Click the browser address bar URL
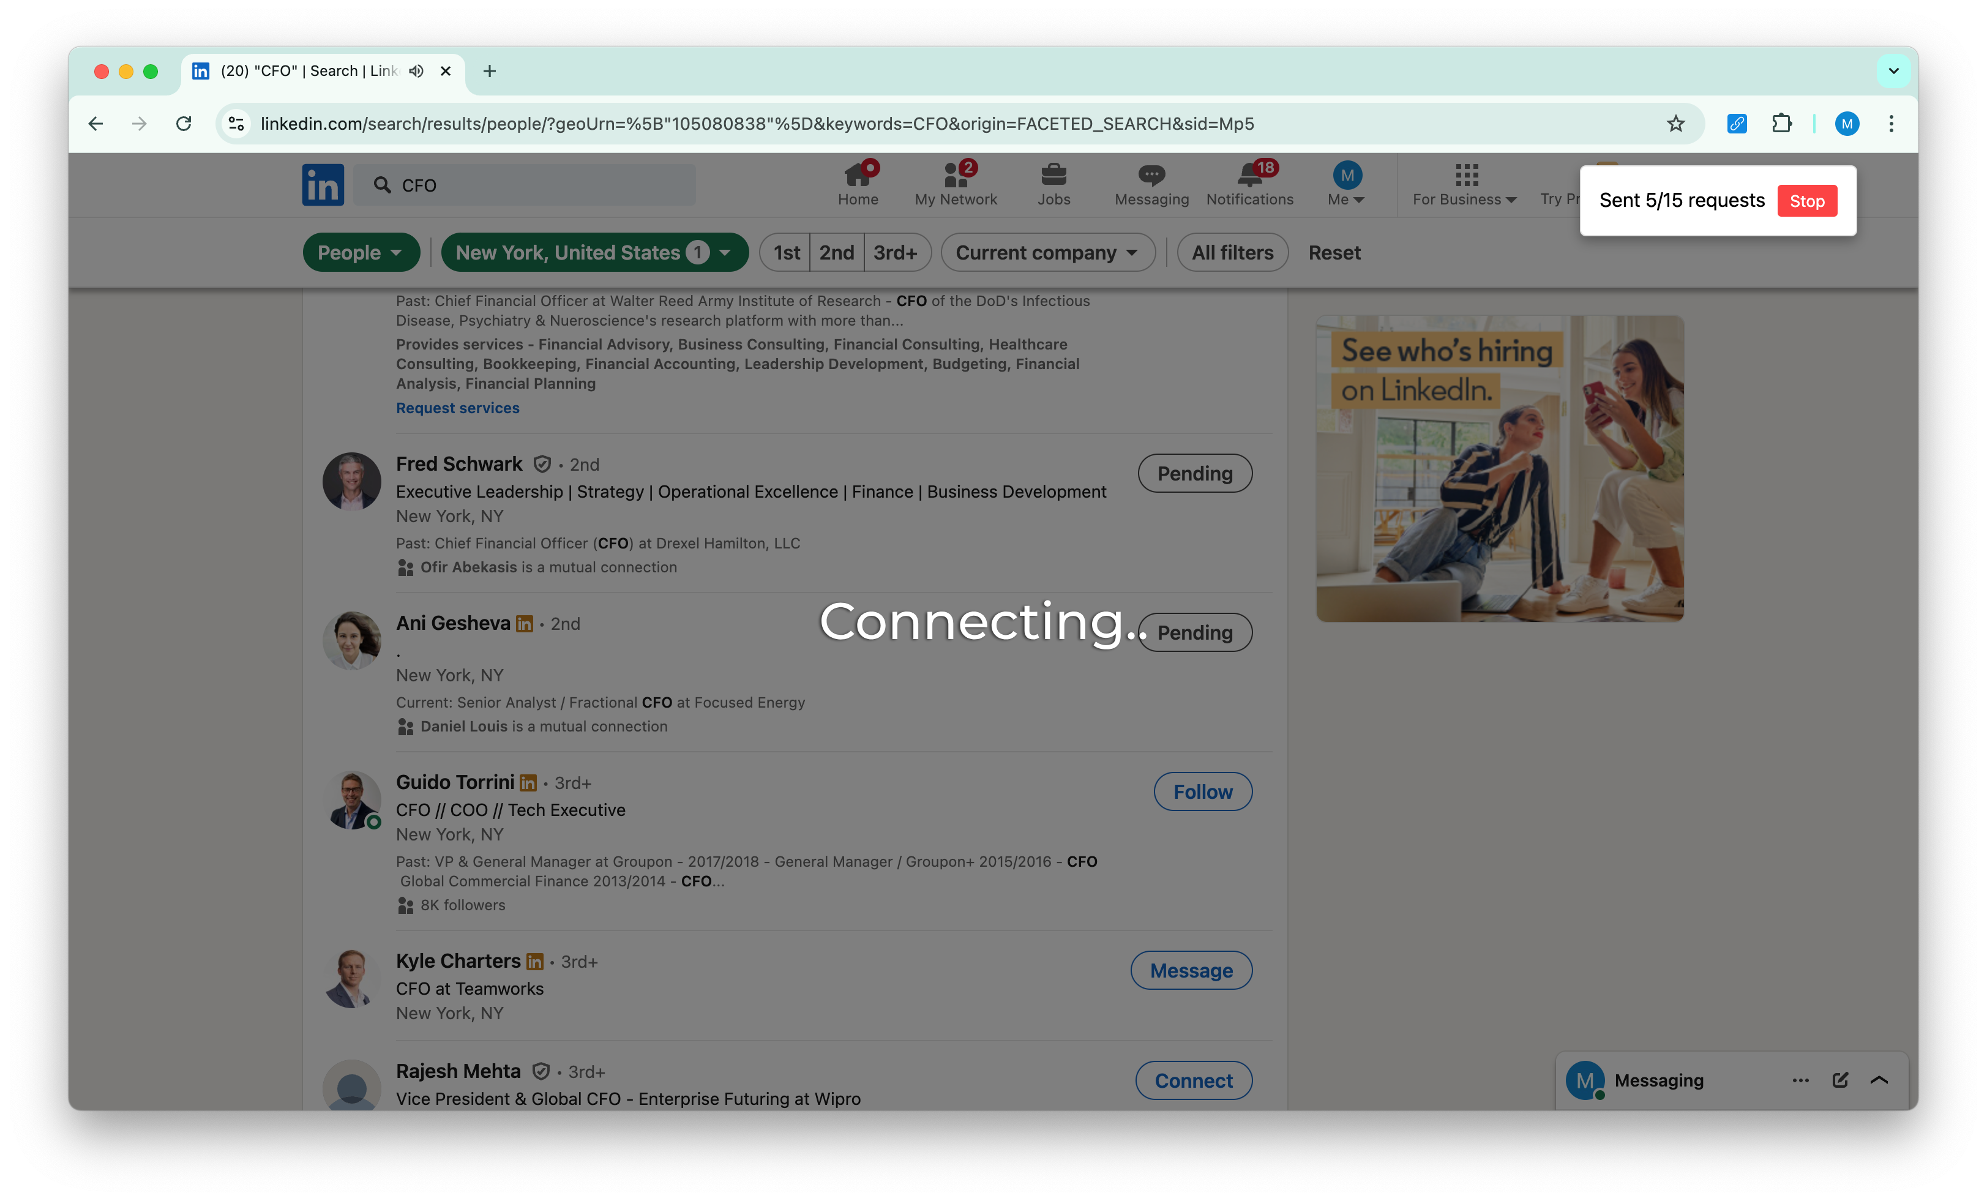 pyautogui.click(x=757, y=124)
